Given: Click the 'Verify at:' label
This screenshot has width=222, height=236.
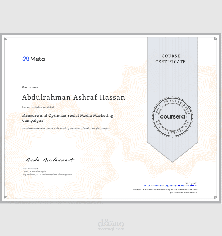Looking at the screenshot, I should click(191, 183).
